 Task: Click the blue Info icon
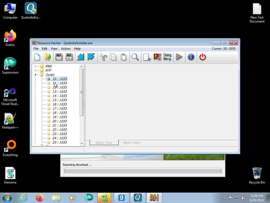pos(191,57)
